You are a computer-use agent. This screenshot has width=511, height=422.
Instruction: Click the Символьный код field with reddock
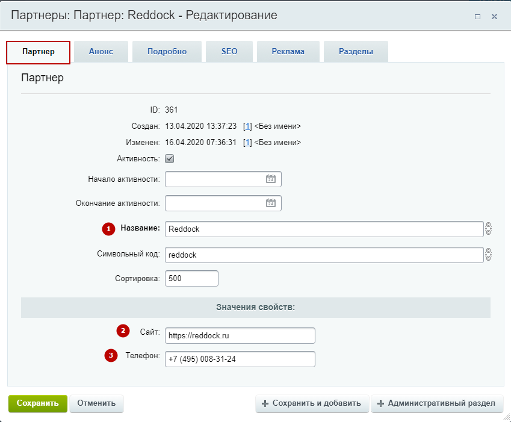324,255
